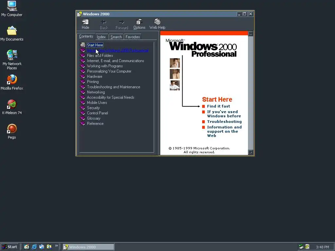This screenshot has height=251, width=335.
Task: Open the Start menu
Action: (9, 247)
